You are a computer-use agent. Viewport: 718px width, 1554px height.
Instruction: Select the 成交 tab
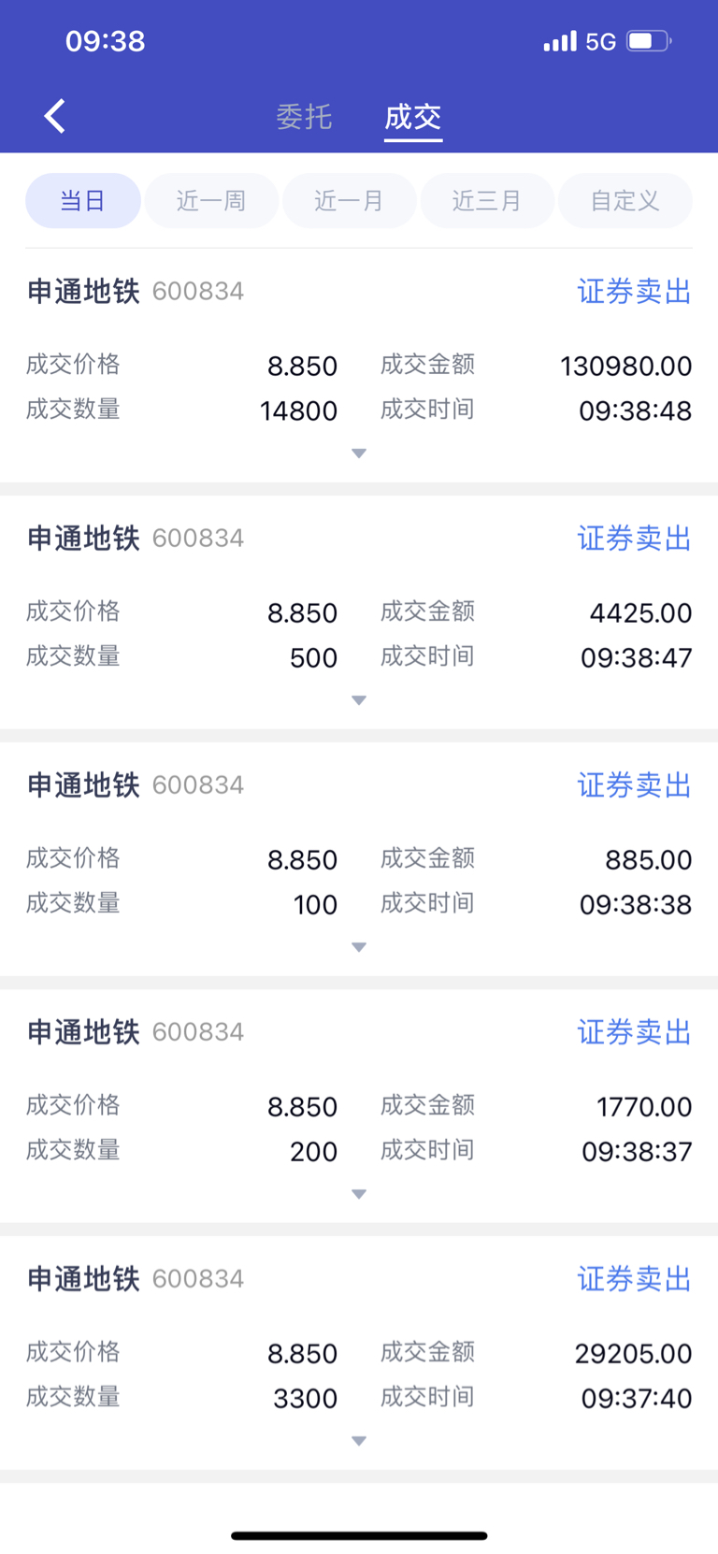[x=413, y=117]
